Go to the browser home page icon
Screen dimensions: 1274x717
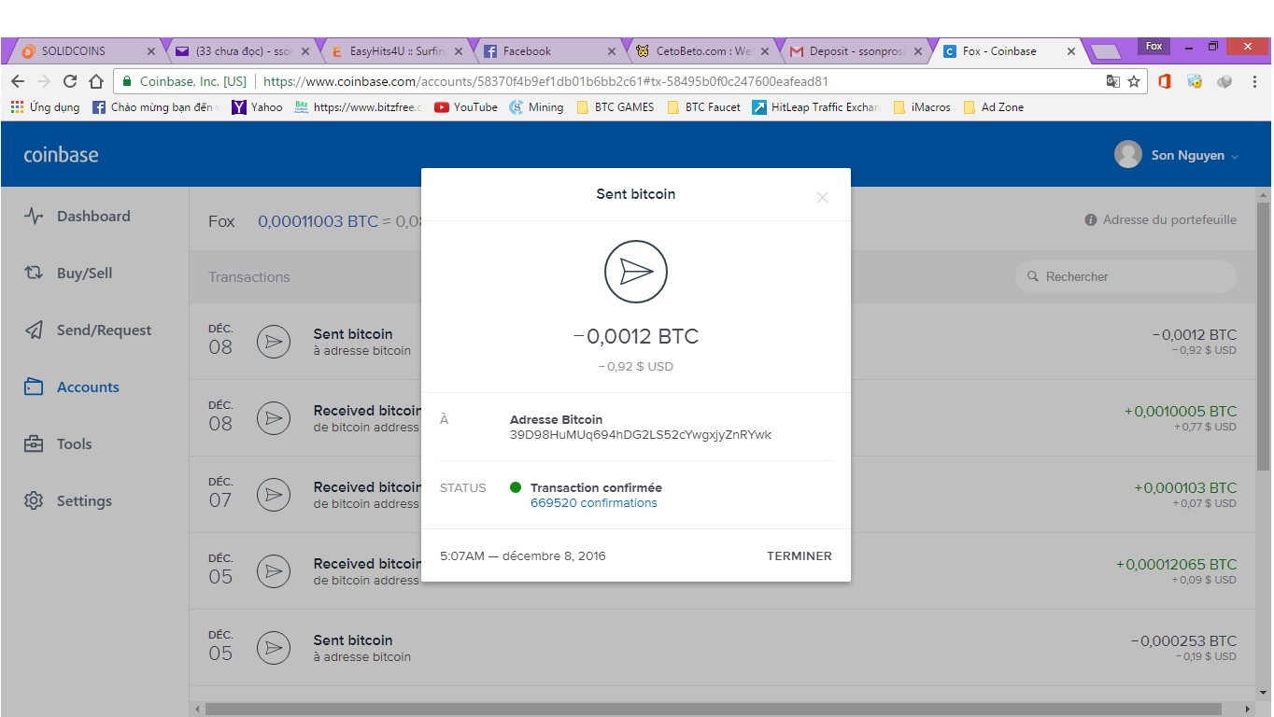95,81
